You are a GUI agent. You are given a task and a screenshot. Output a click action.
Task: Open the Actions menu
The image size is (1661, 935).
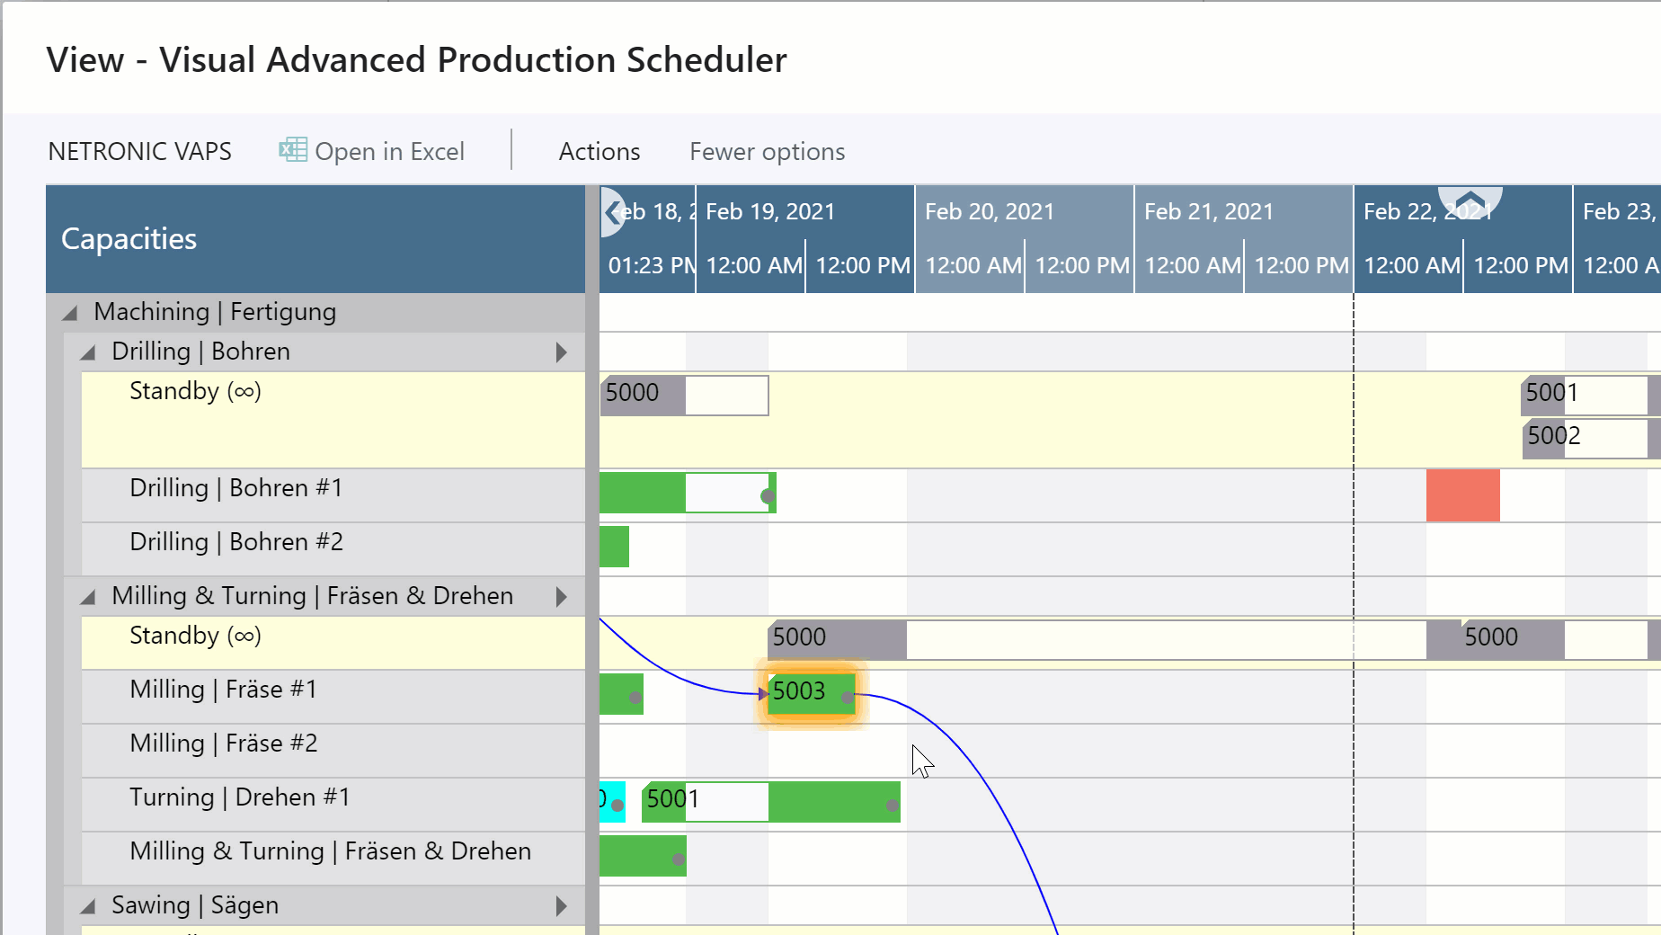pos(599,151)
